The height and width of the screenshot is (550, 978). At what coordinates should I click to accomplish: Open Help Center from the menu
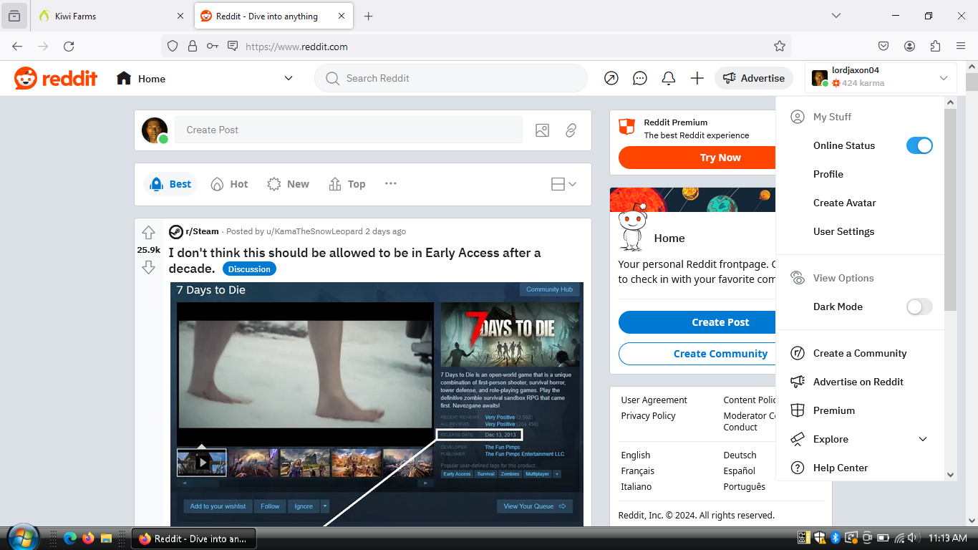click(841, 468)
